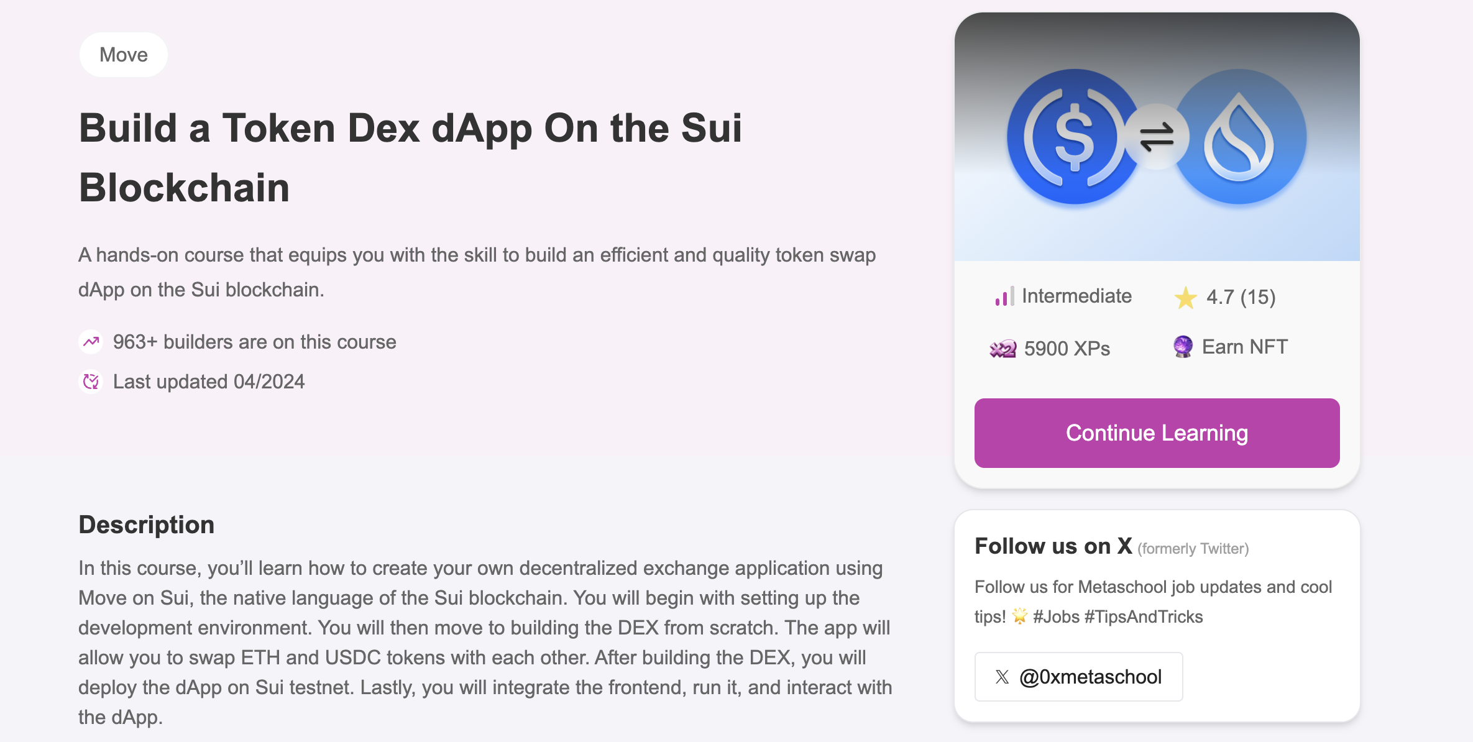Click the swap arrows icon in thumbnail
1473x742 pixels.
point(1157,137)
